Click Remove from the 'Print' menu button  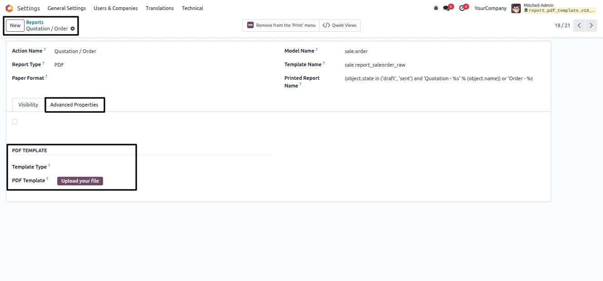coord(281,25)
